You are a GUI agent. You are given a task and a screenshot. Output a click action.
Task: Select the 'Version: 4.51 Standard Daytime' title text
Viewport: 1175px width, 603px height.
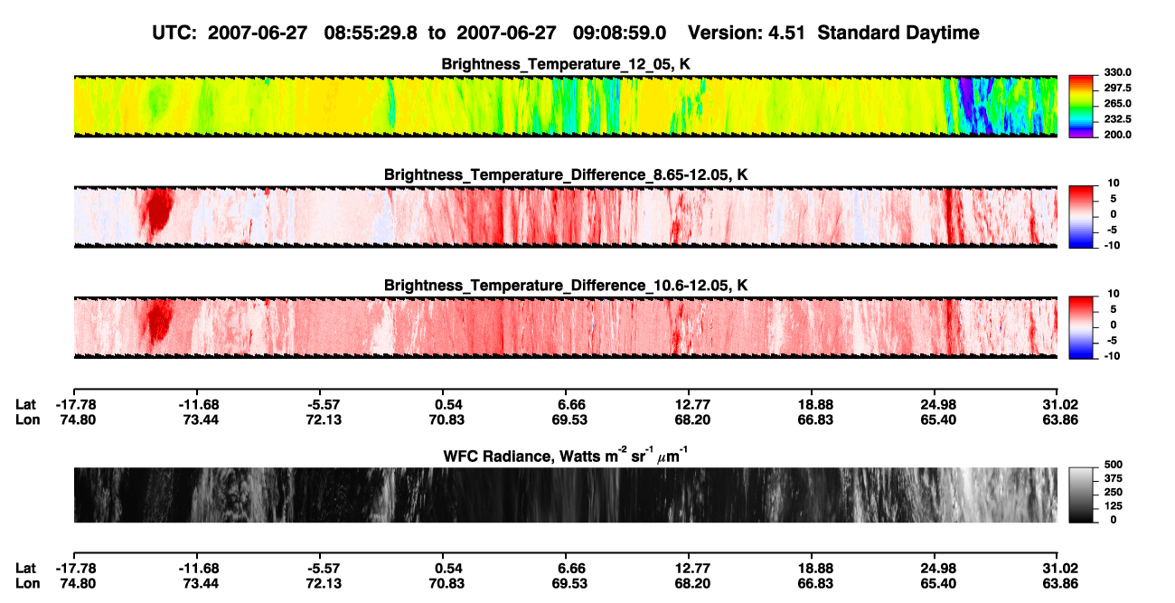[x=833, y=33]
